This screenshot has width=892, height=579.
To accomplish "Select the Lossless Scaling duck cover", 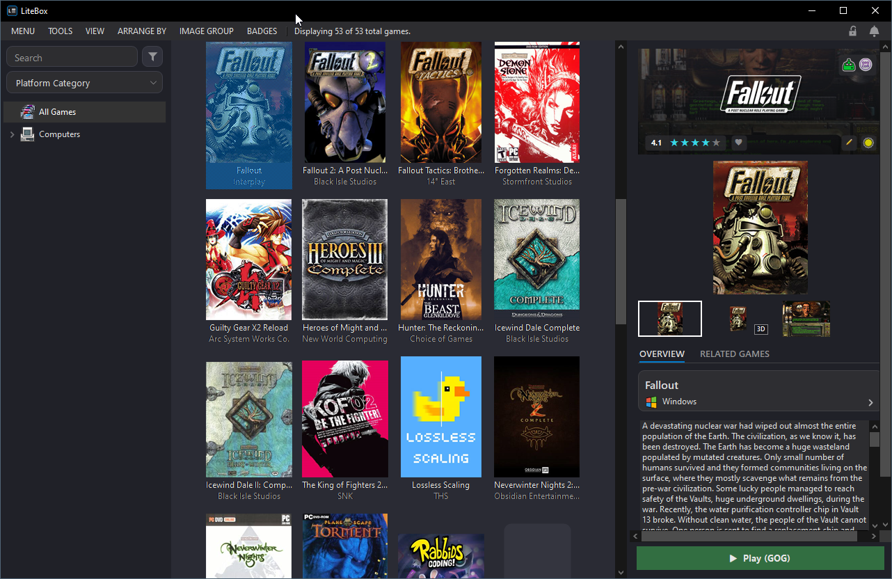I will 441,417.
